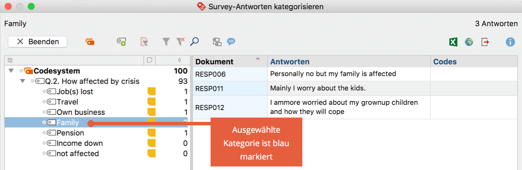Screen dimensions: 522x170
Task: Click the blue comment bubble icon
Action: (231, 42)
